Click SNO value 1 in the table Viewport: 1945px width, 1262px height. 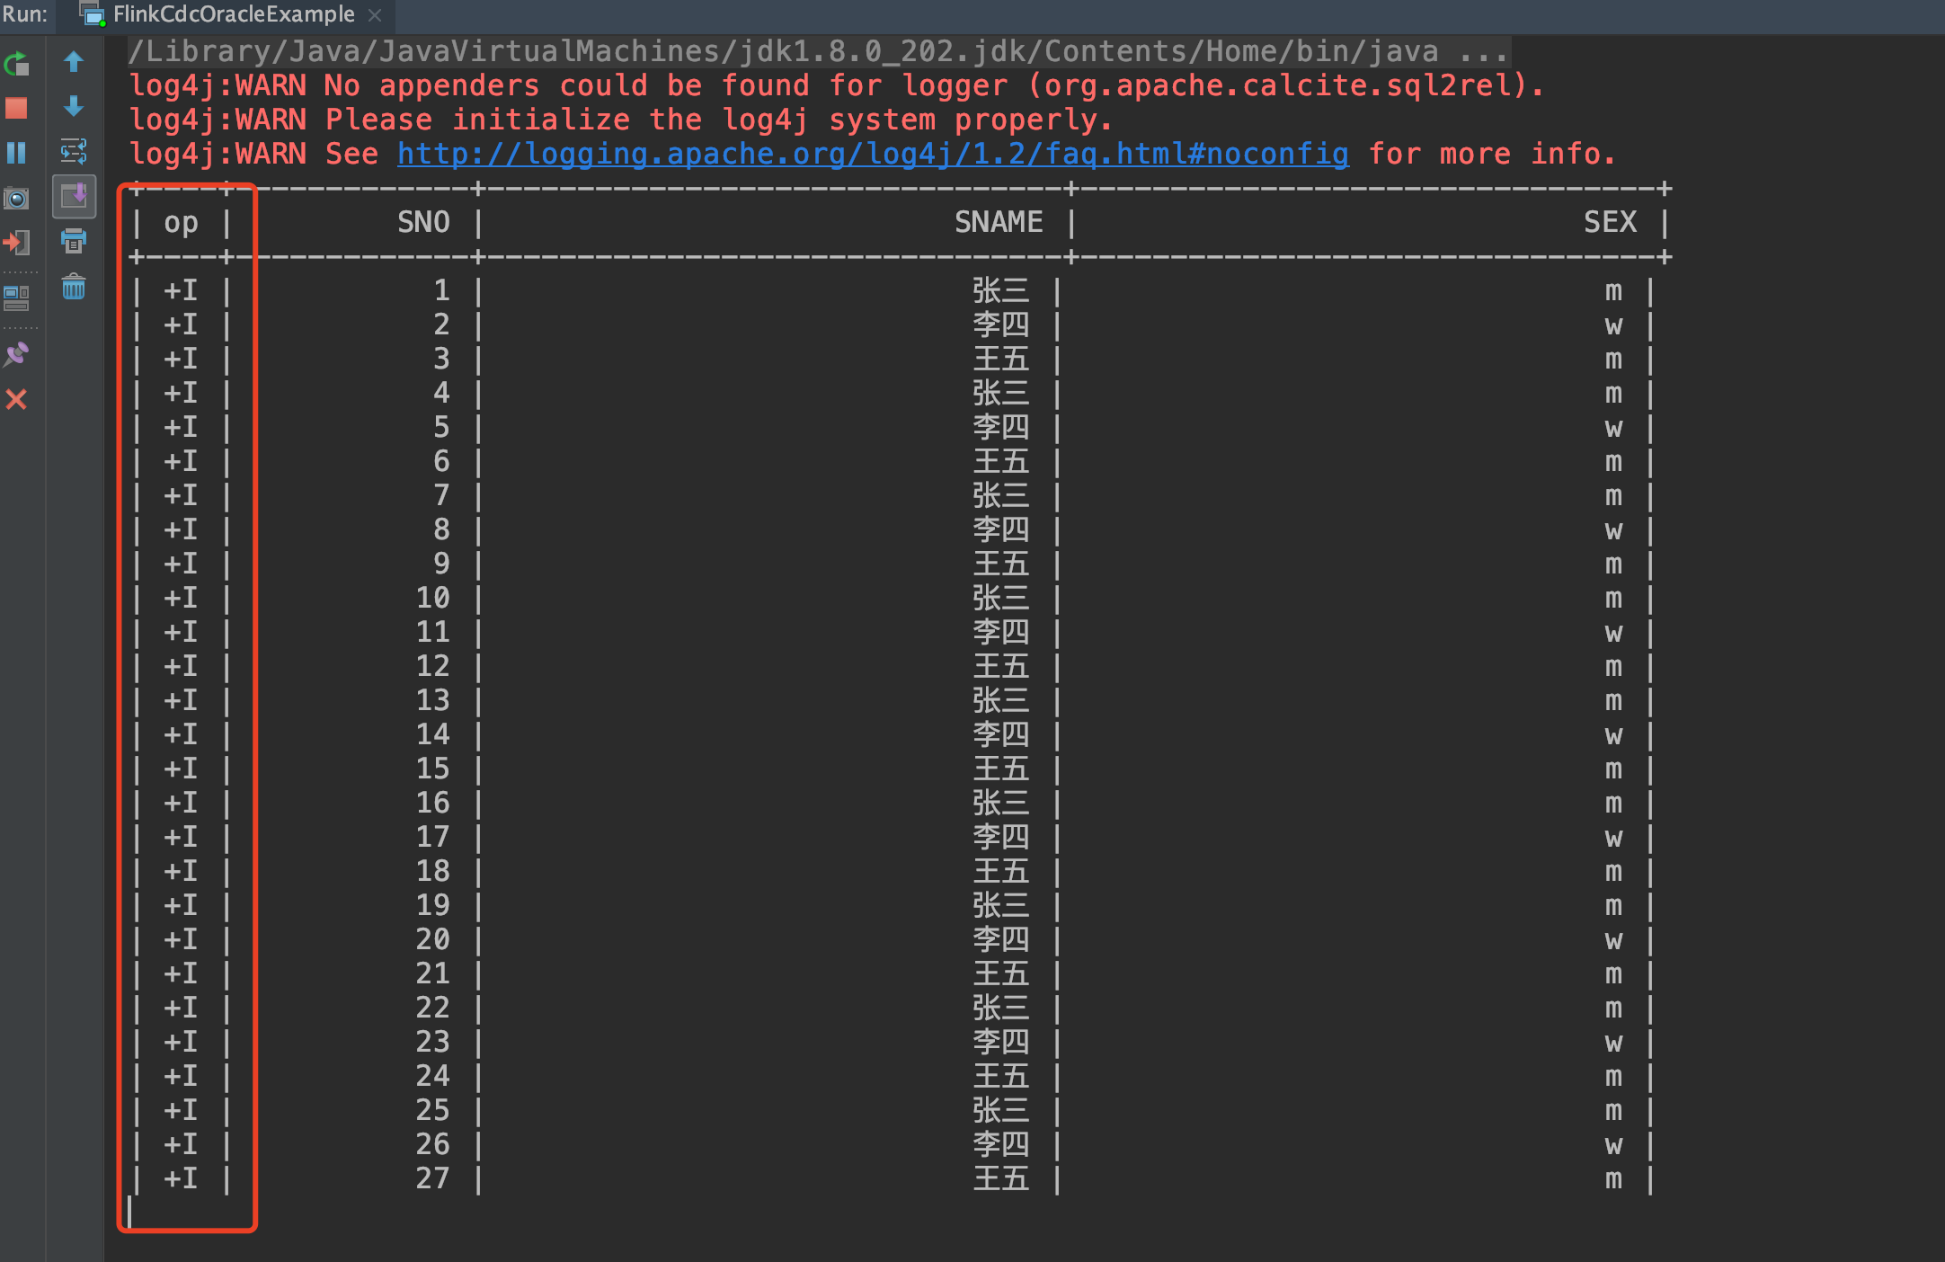441,290
